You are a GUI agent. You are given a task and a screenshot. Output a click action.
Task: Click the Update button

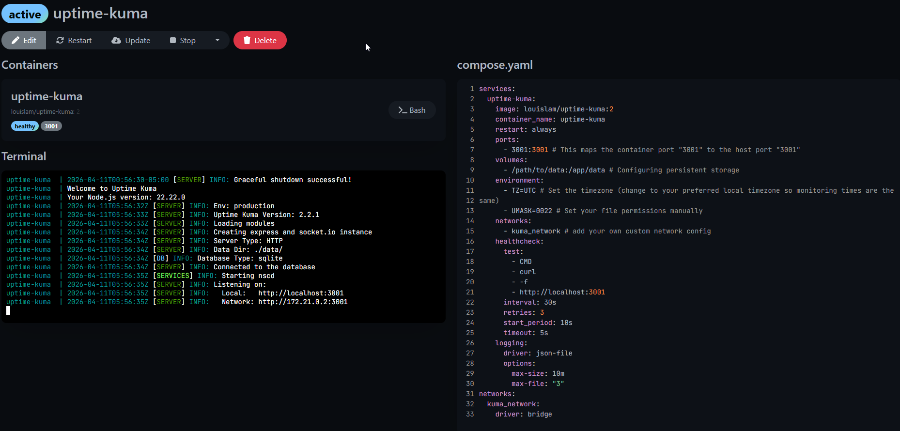click(x=131, y=40)
